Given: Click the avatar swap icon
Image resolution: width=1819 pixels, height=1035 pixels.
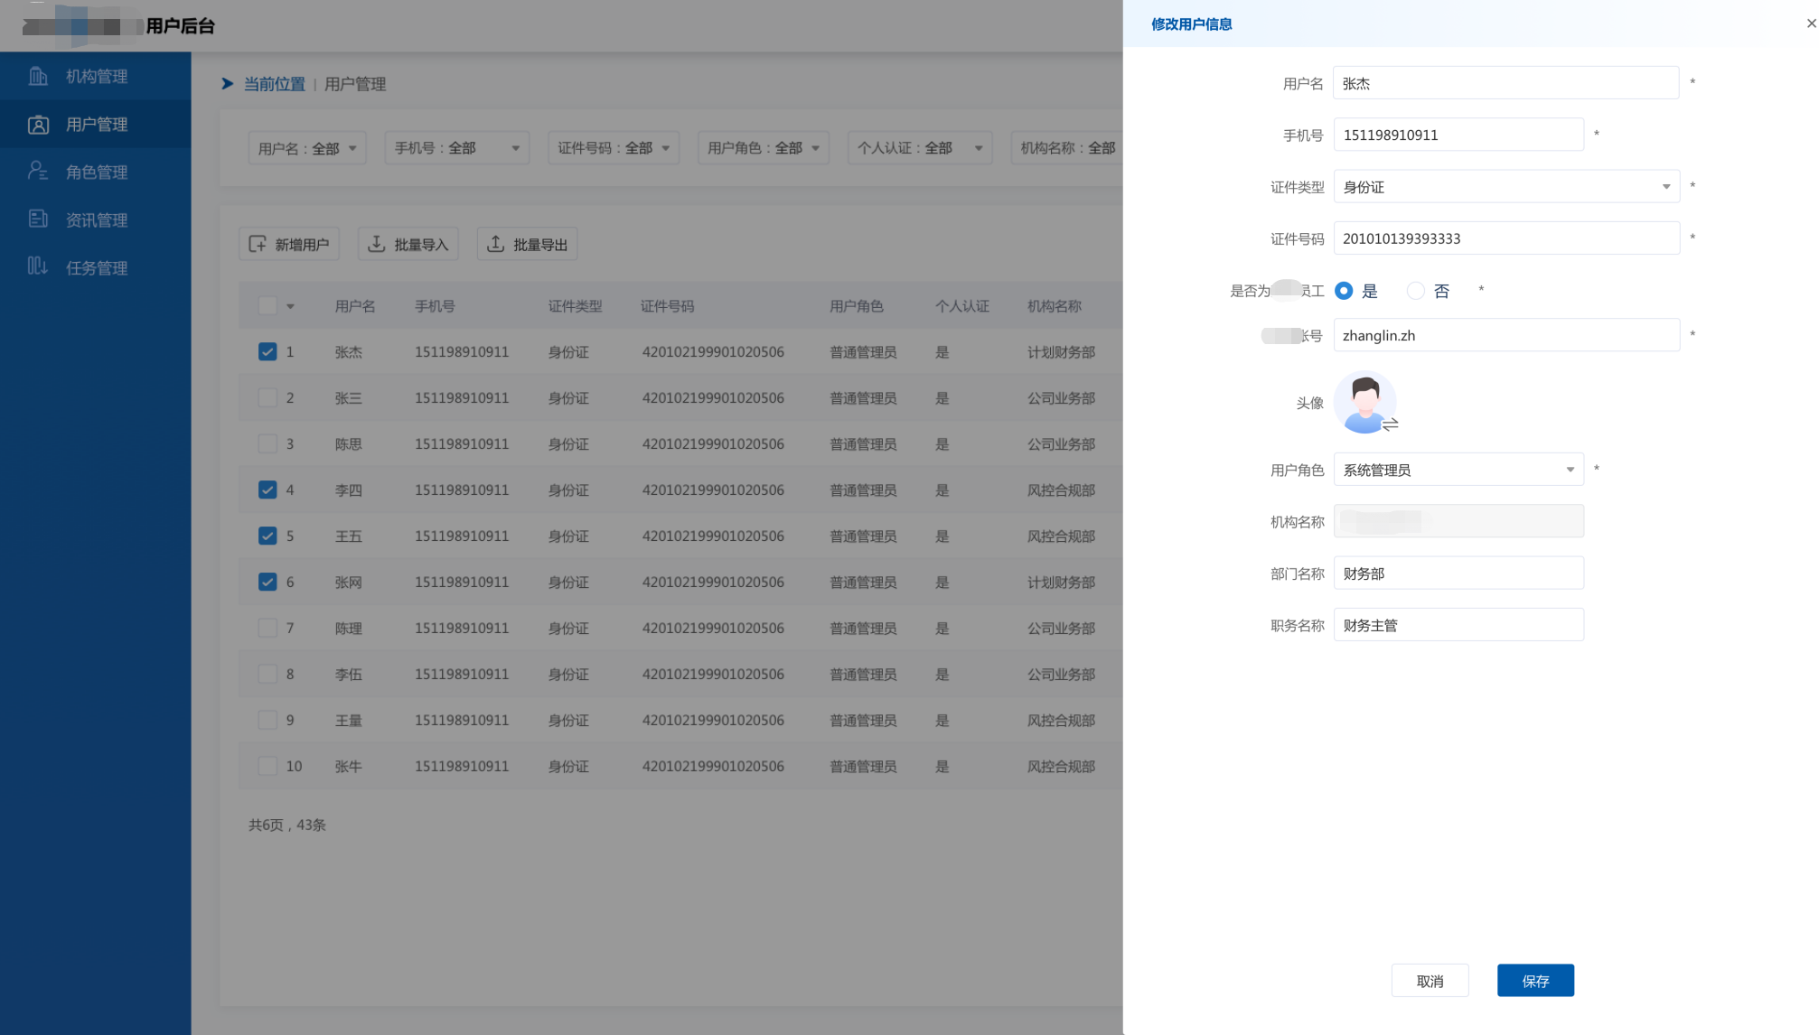Looking at the screenshot, I should click(x=1390, y=424).
